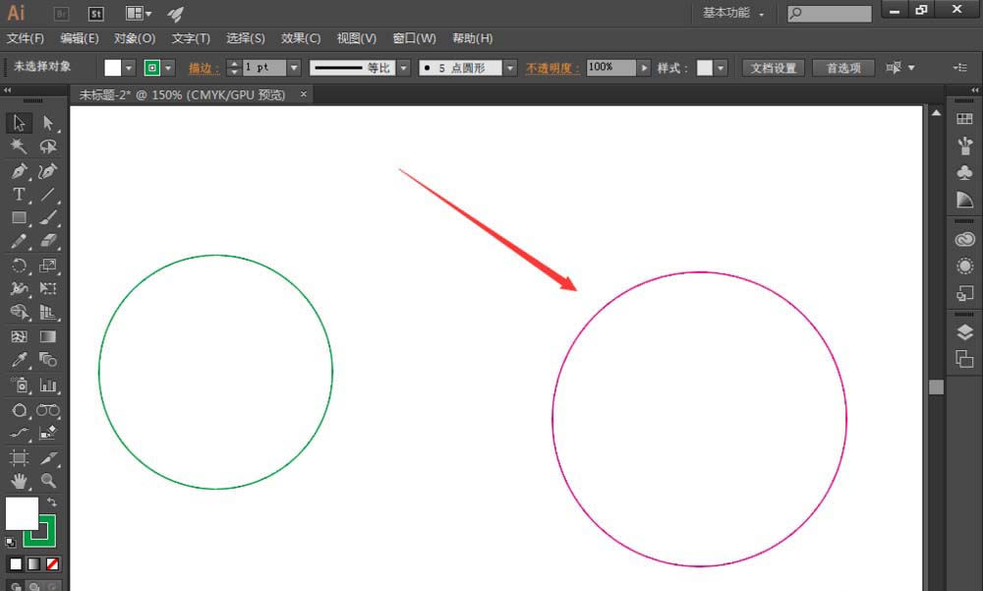Close the 未标题-2* document tab
This screenshot has height=591, width=983.
[x=304, y=94]
